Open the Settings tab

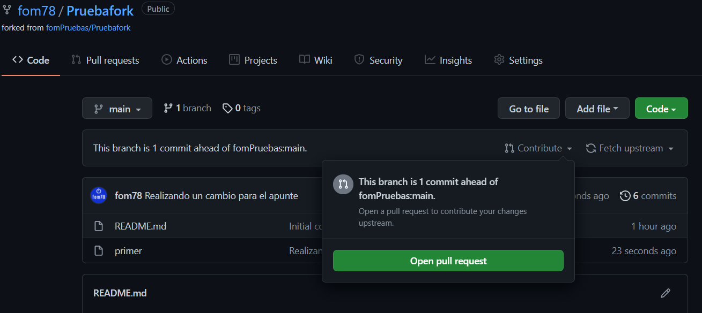(518, 60)
